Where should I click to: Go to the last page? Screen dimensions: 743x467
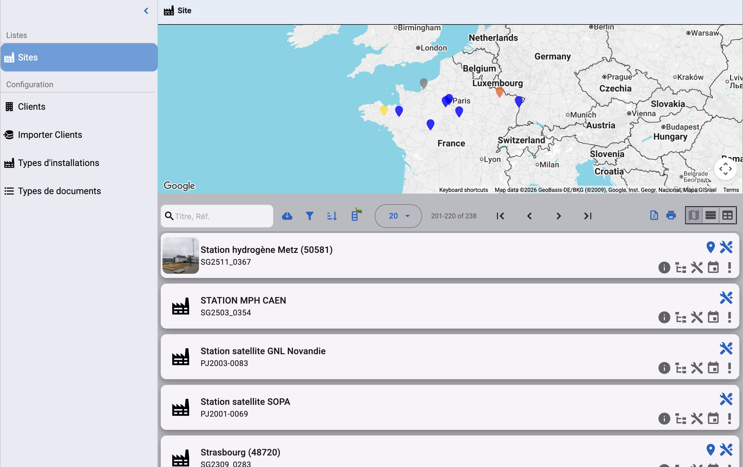588,216
